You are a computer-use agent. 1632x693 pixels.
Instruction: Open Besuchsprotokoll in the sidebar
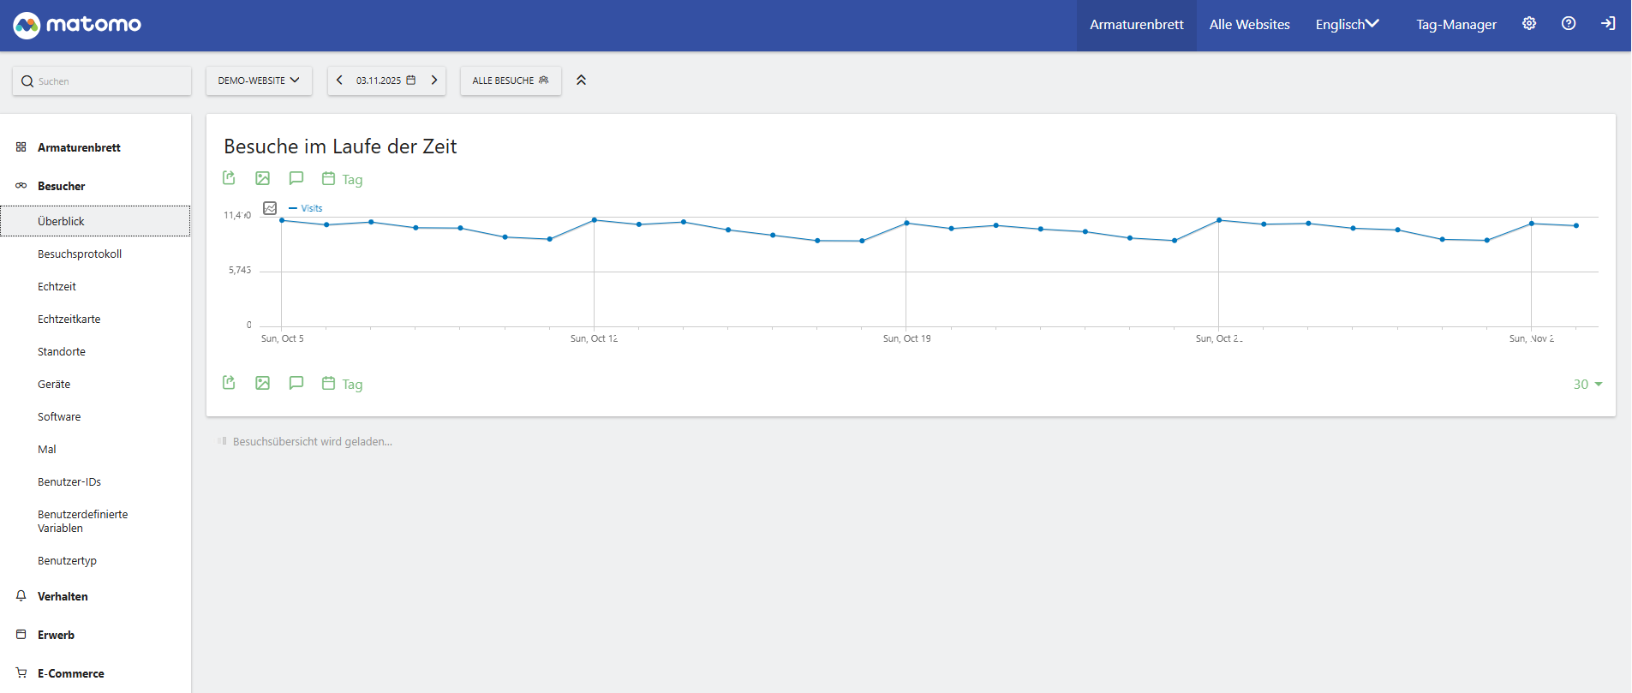tap(80, 254)
